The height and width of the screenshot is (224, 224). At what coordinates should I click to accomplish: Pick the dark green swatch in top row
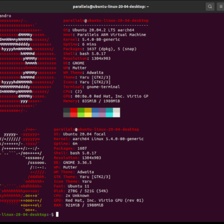click(81, 110)
